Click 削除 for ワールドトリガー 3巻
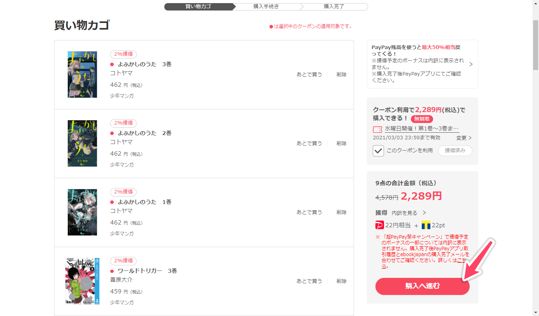Screen dimensions: 539x316 (x=342, y=281)
